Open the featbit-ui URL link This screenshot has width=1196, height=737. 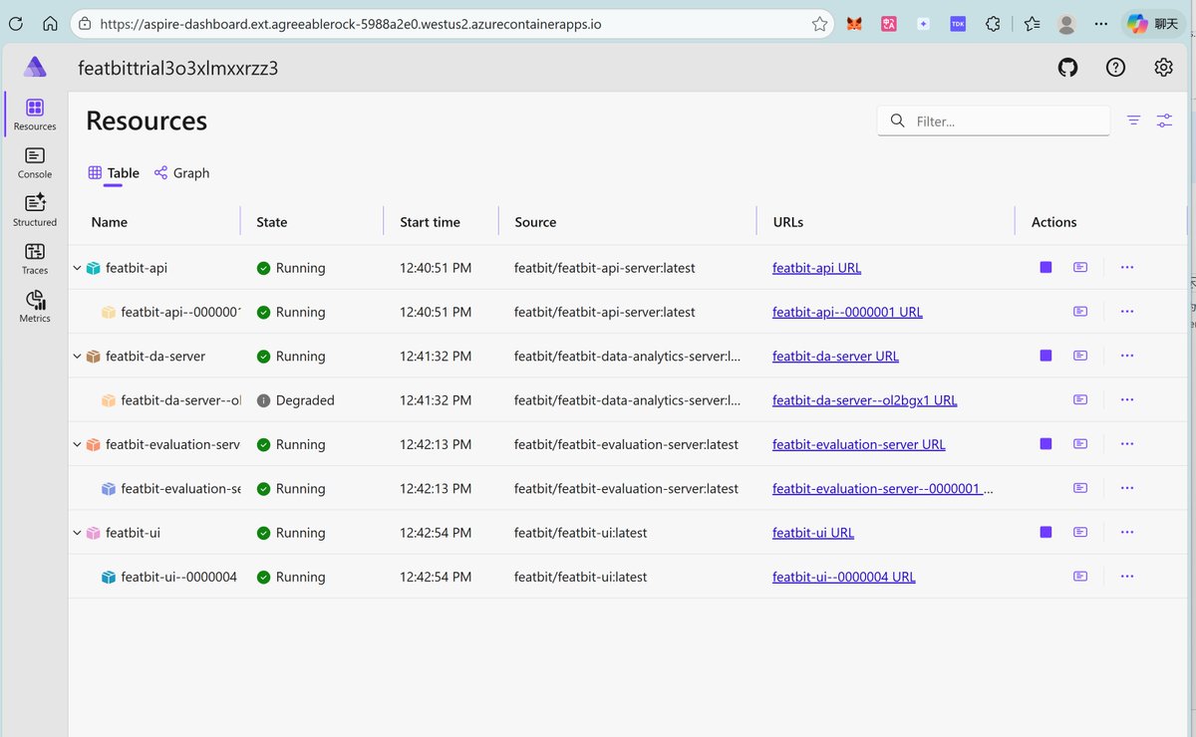click(812, 533)
